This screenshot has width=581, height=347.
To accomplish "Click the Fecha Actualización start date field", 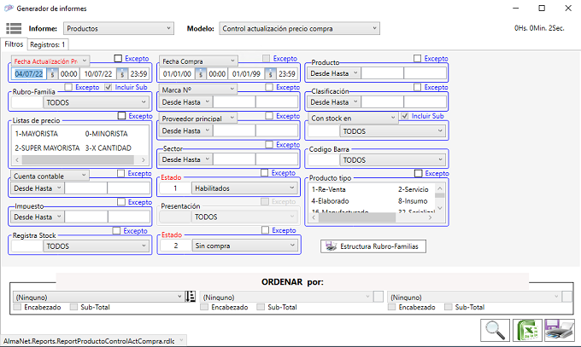I will [29, 74].
